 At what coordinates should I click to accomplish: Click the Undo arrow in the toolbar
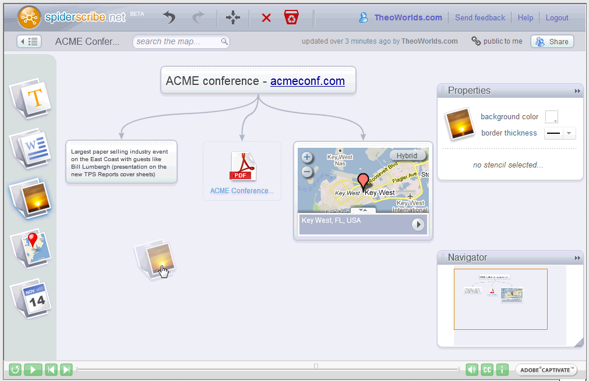[x=170, y=18]
